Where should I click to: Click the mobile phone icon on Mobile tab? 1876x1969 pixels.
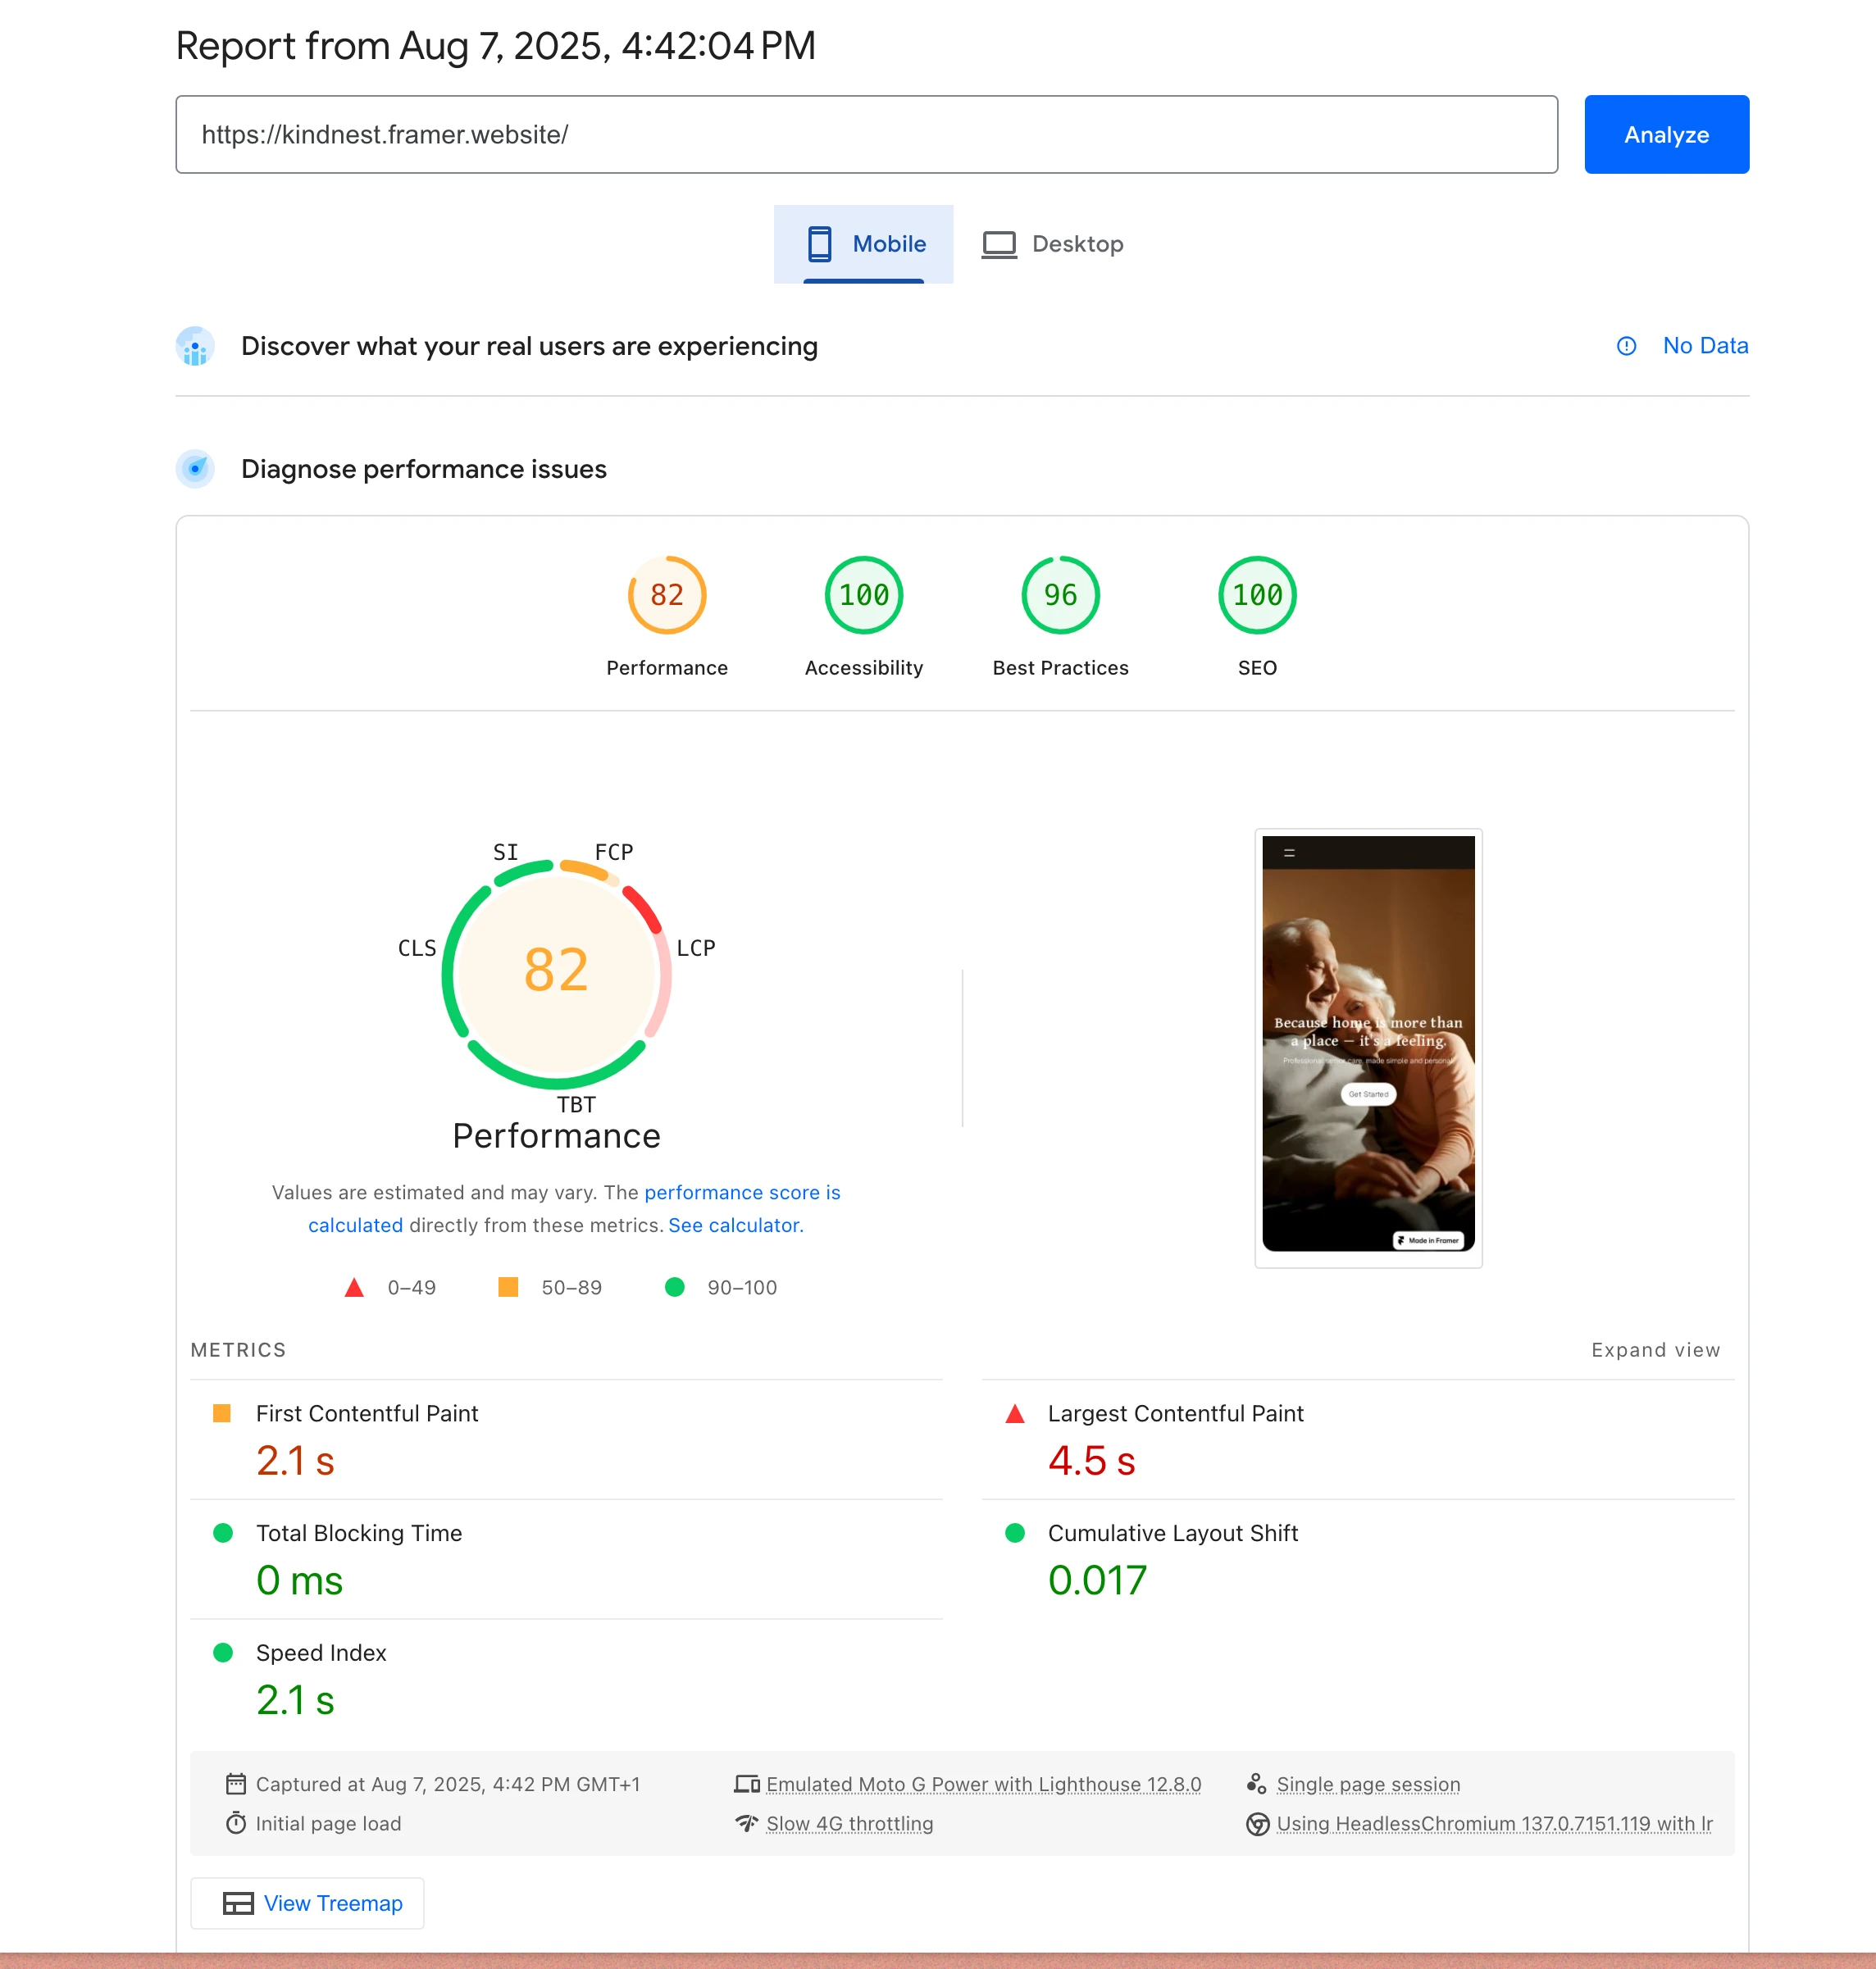tap(821, 243)
